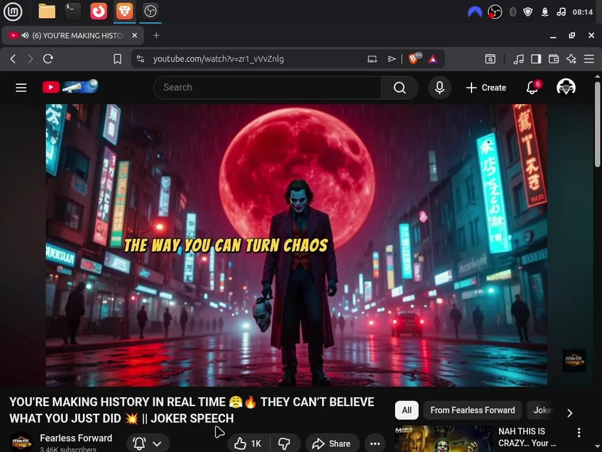Click the address bar URL
Screen dimensions: 602x452
(x=218, y=59)
